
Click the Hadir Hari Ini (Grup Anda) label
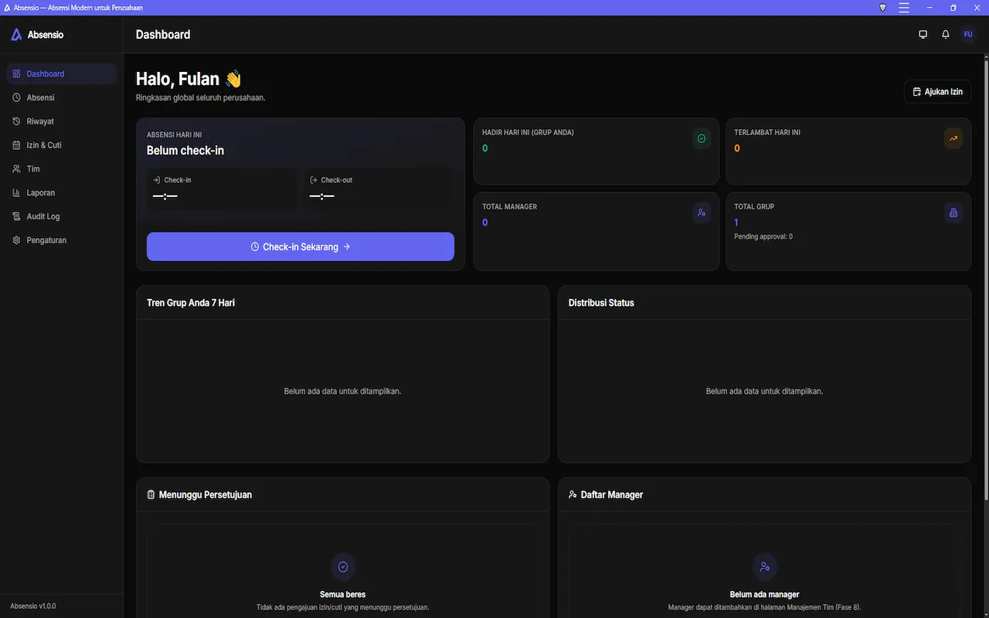point(528,132)
